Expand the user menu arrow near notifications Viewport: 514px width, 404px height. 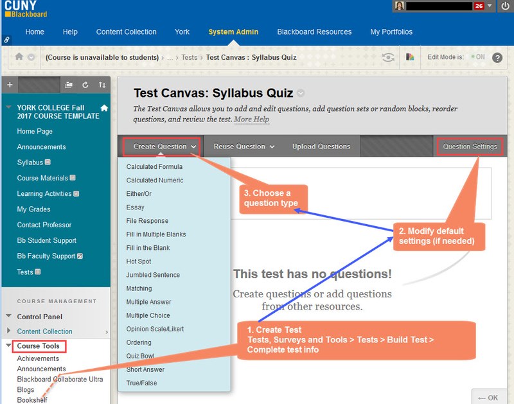[490, 6]
